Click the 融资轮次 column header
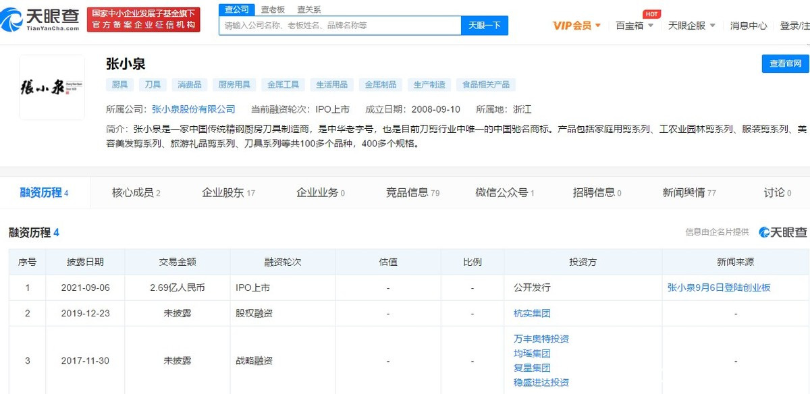 283,262
